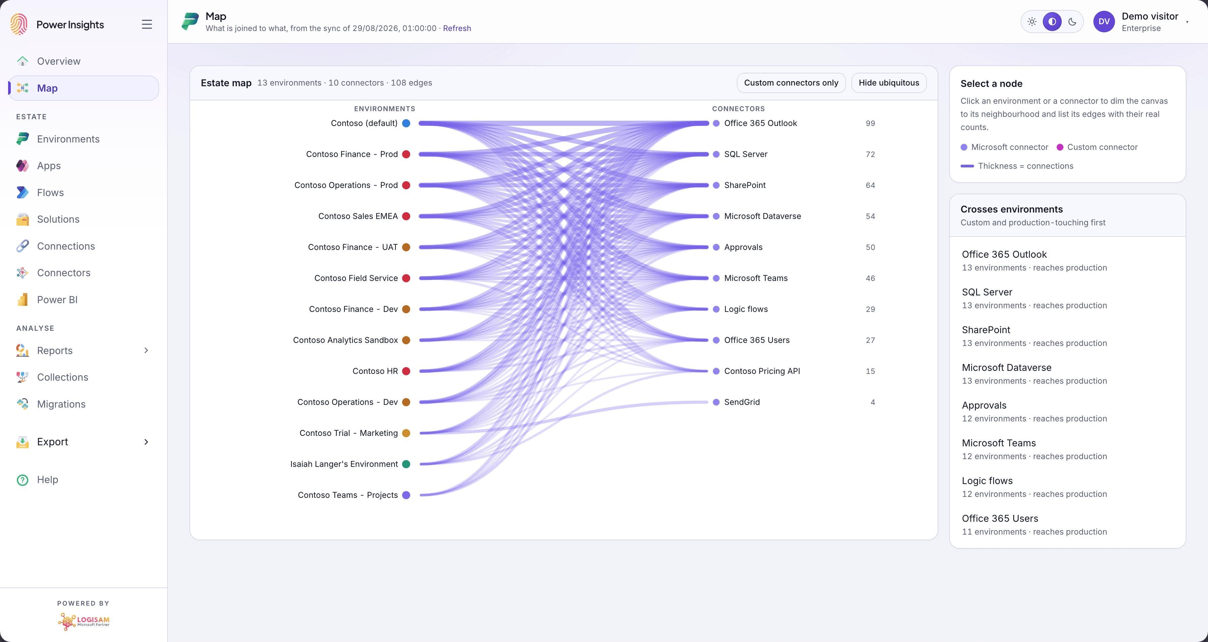Click the Connections link icon
The width and height of the screenshot is (1208, 642).
point(23,246)
